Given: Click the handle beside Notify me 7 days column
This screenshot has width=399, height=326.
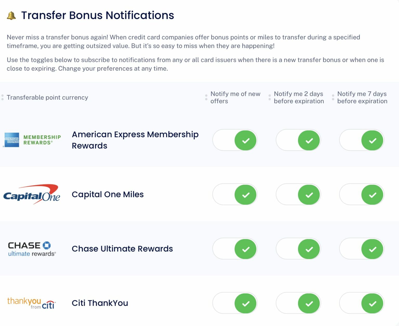Looking at the screenshot, I should [332, 97].
